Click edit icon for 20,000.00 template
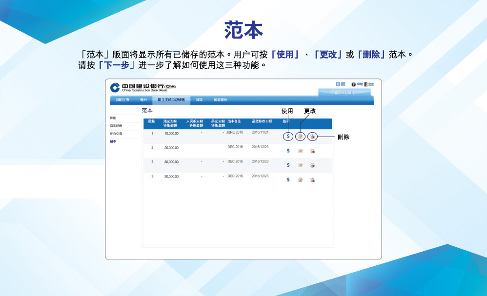This screenshot has height=296, width=487. [x=301, y=151]
